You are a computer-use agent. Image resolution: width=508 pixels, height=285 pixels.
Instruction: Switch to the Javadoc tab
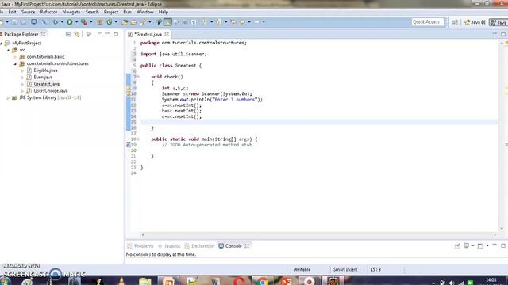click(169, 246)
